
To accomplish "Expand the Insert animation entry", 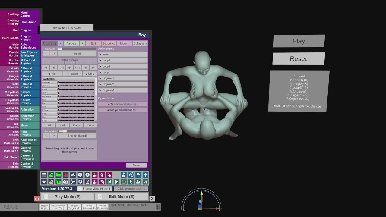I will coord(123,54).
